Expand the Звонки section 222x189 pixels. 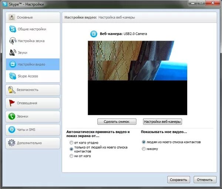click(x=33, y=116)
